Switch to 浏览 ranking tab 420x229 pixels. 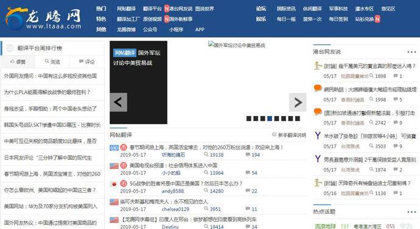(52, 62)
